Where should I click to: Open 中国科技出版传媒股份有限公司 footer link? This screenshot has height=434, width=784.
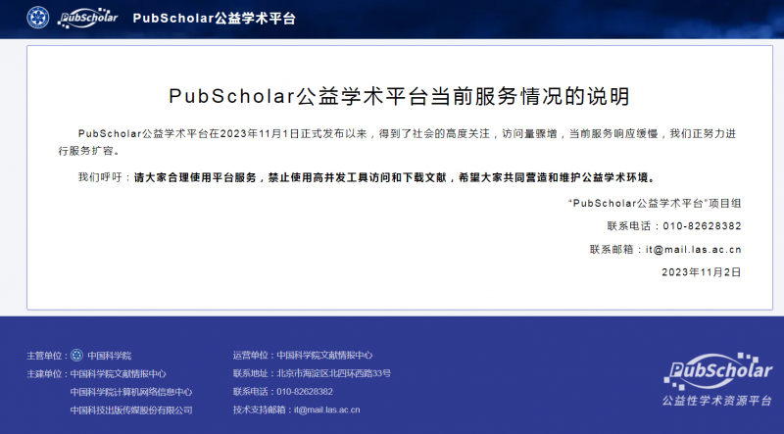[x=131, y=410]
